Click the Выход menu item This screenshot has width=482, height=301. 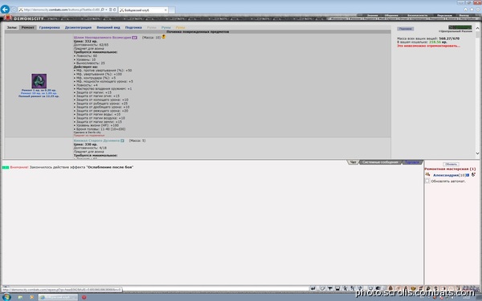[x=464, y=15]
